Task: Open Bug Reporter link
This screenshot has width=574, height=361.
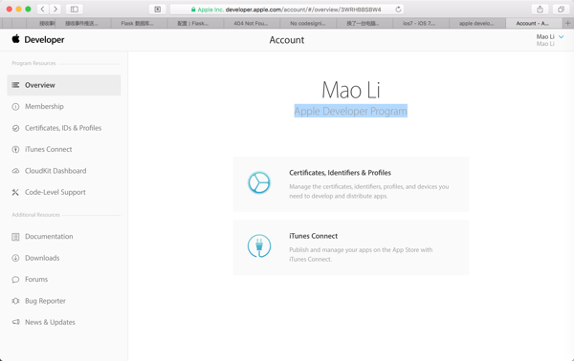Action: (x=45, y=301)
